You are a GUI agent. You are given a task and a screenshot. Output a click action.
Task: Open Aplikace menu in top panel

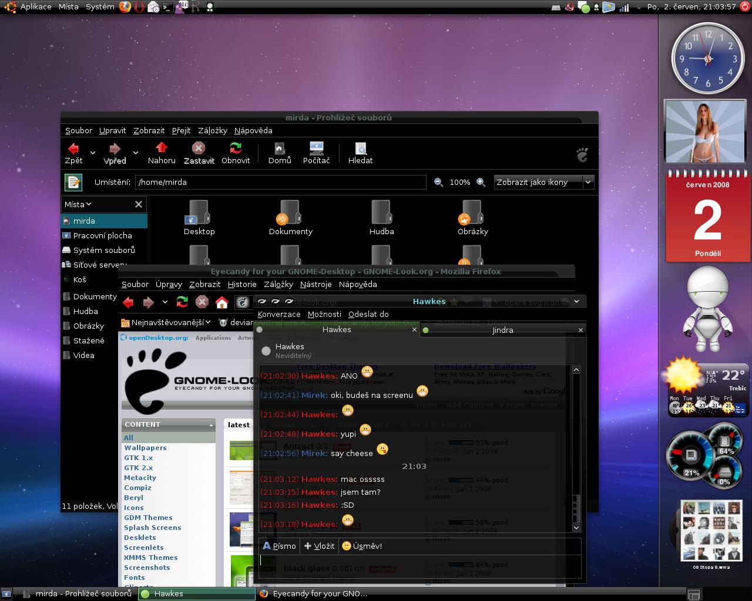pyautogui.click(x=36, y=7)
